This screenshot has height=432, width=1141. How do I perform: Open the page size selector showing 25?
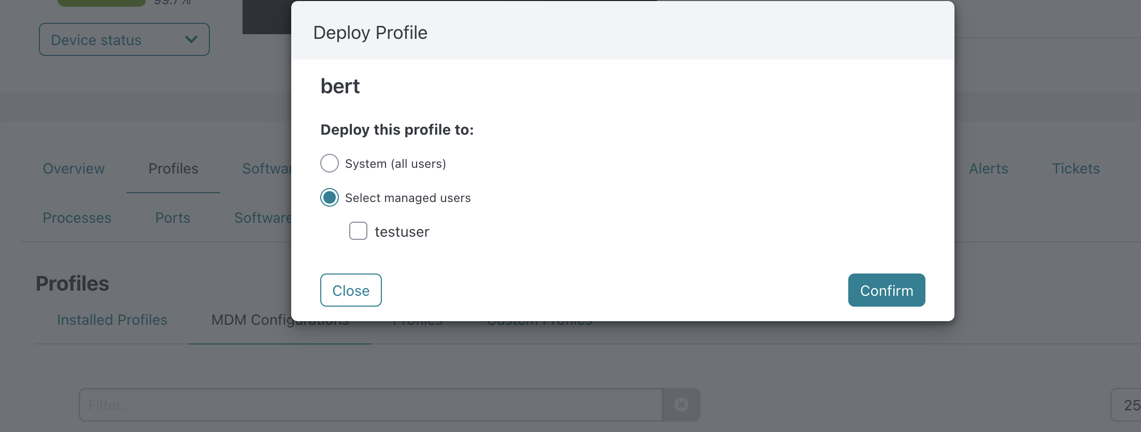tap(1126, 405)
